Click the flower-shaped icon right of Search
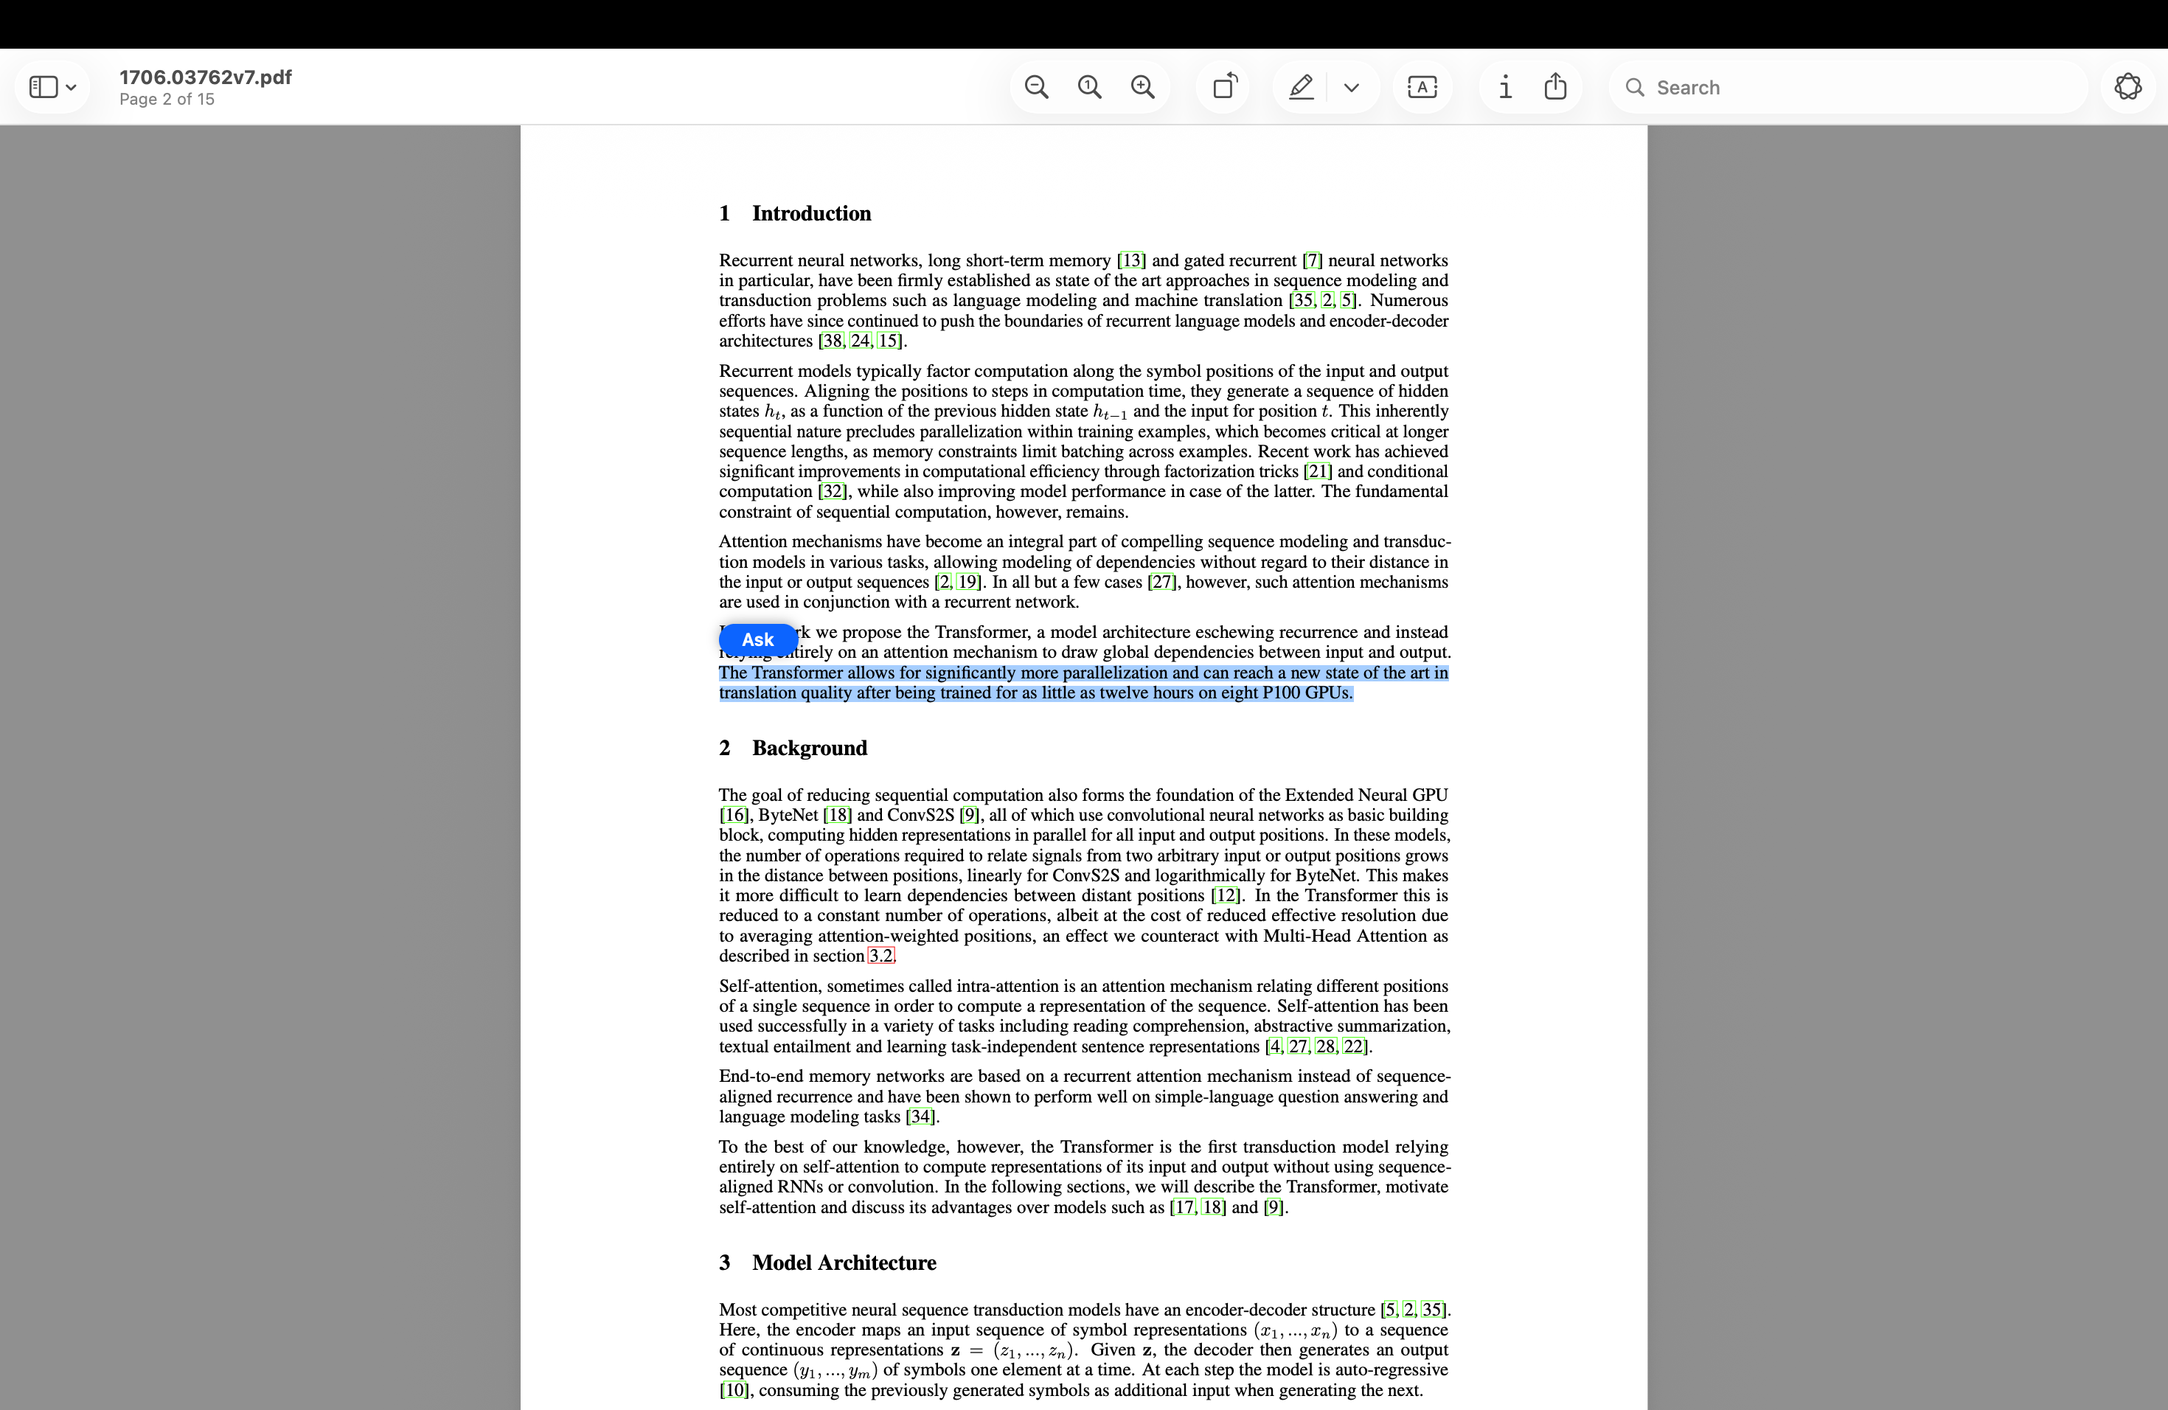This screenshot has width=2168, height=1410. click(x=2128, y=88)
